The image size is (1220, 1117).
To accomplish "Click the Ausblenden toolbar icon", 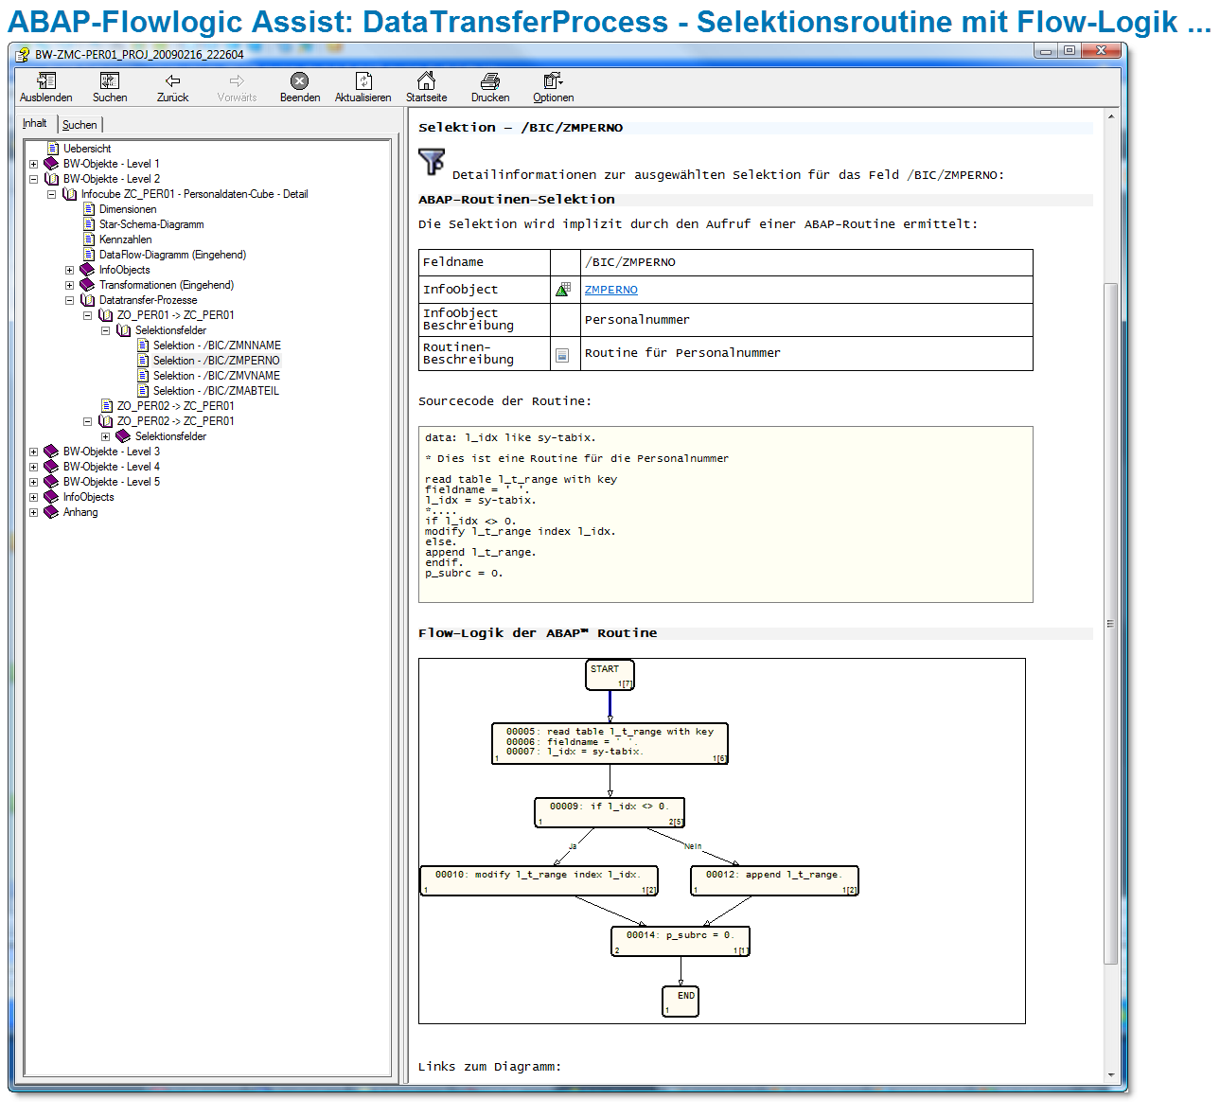I will 45,81.
